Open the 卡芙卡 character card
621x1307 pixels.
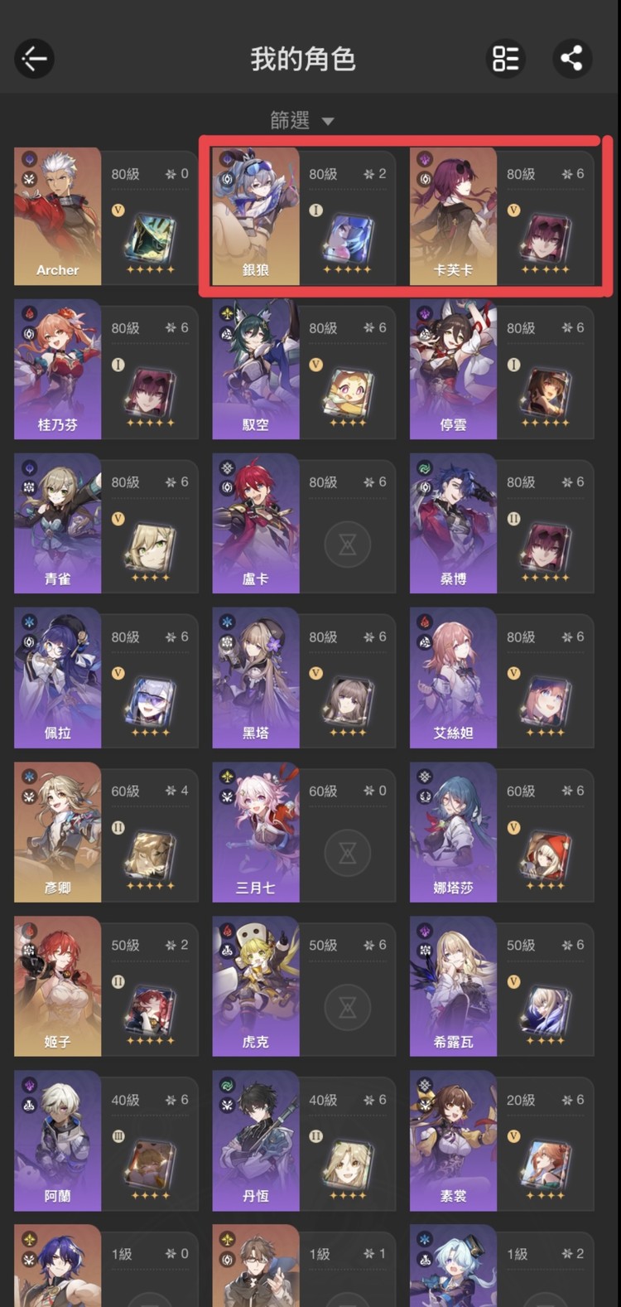tap(503, 217)
